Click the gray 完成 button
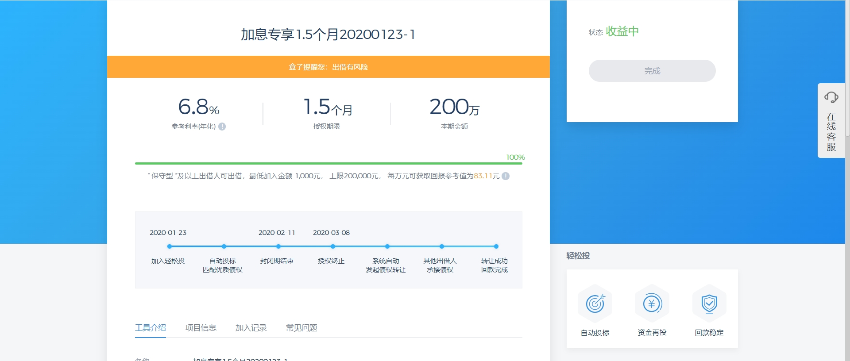 (x=652, y=71)
